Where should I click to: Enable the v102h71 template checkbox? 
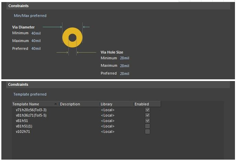(147, 132)
